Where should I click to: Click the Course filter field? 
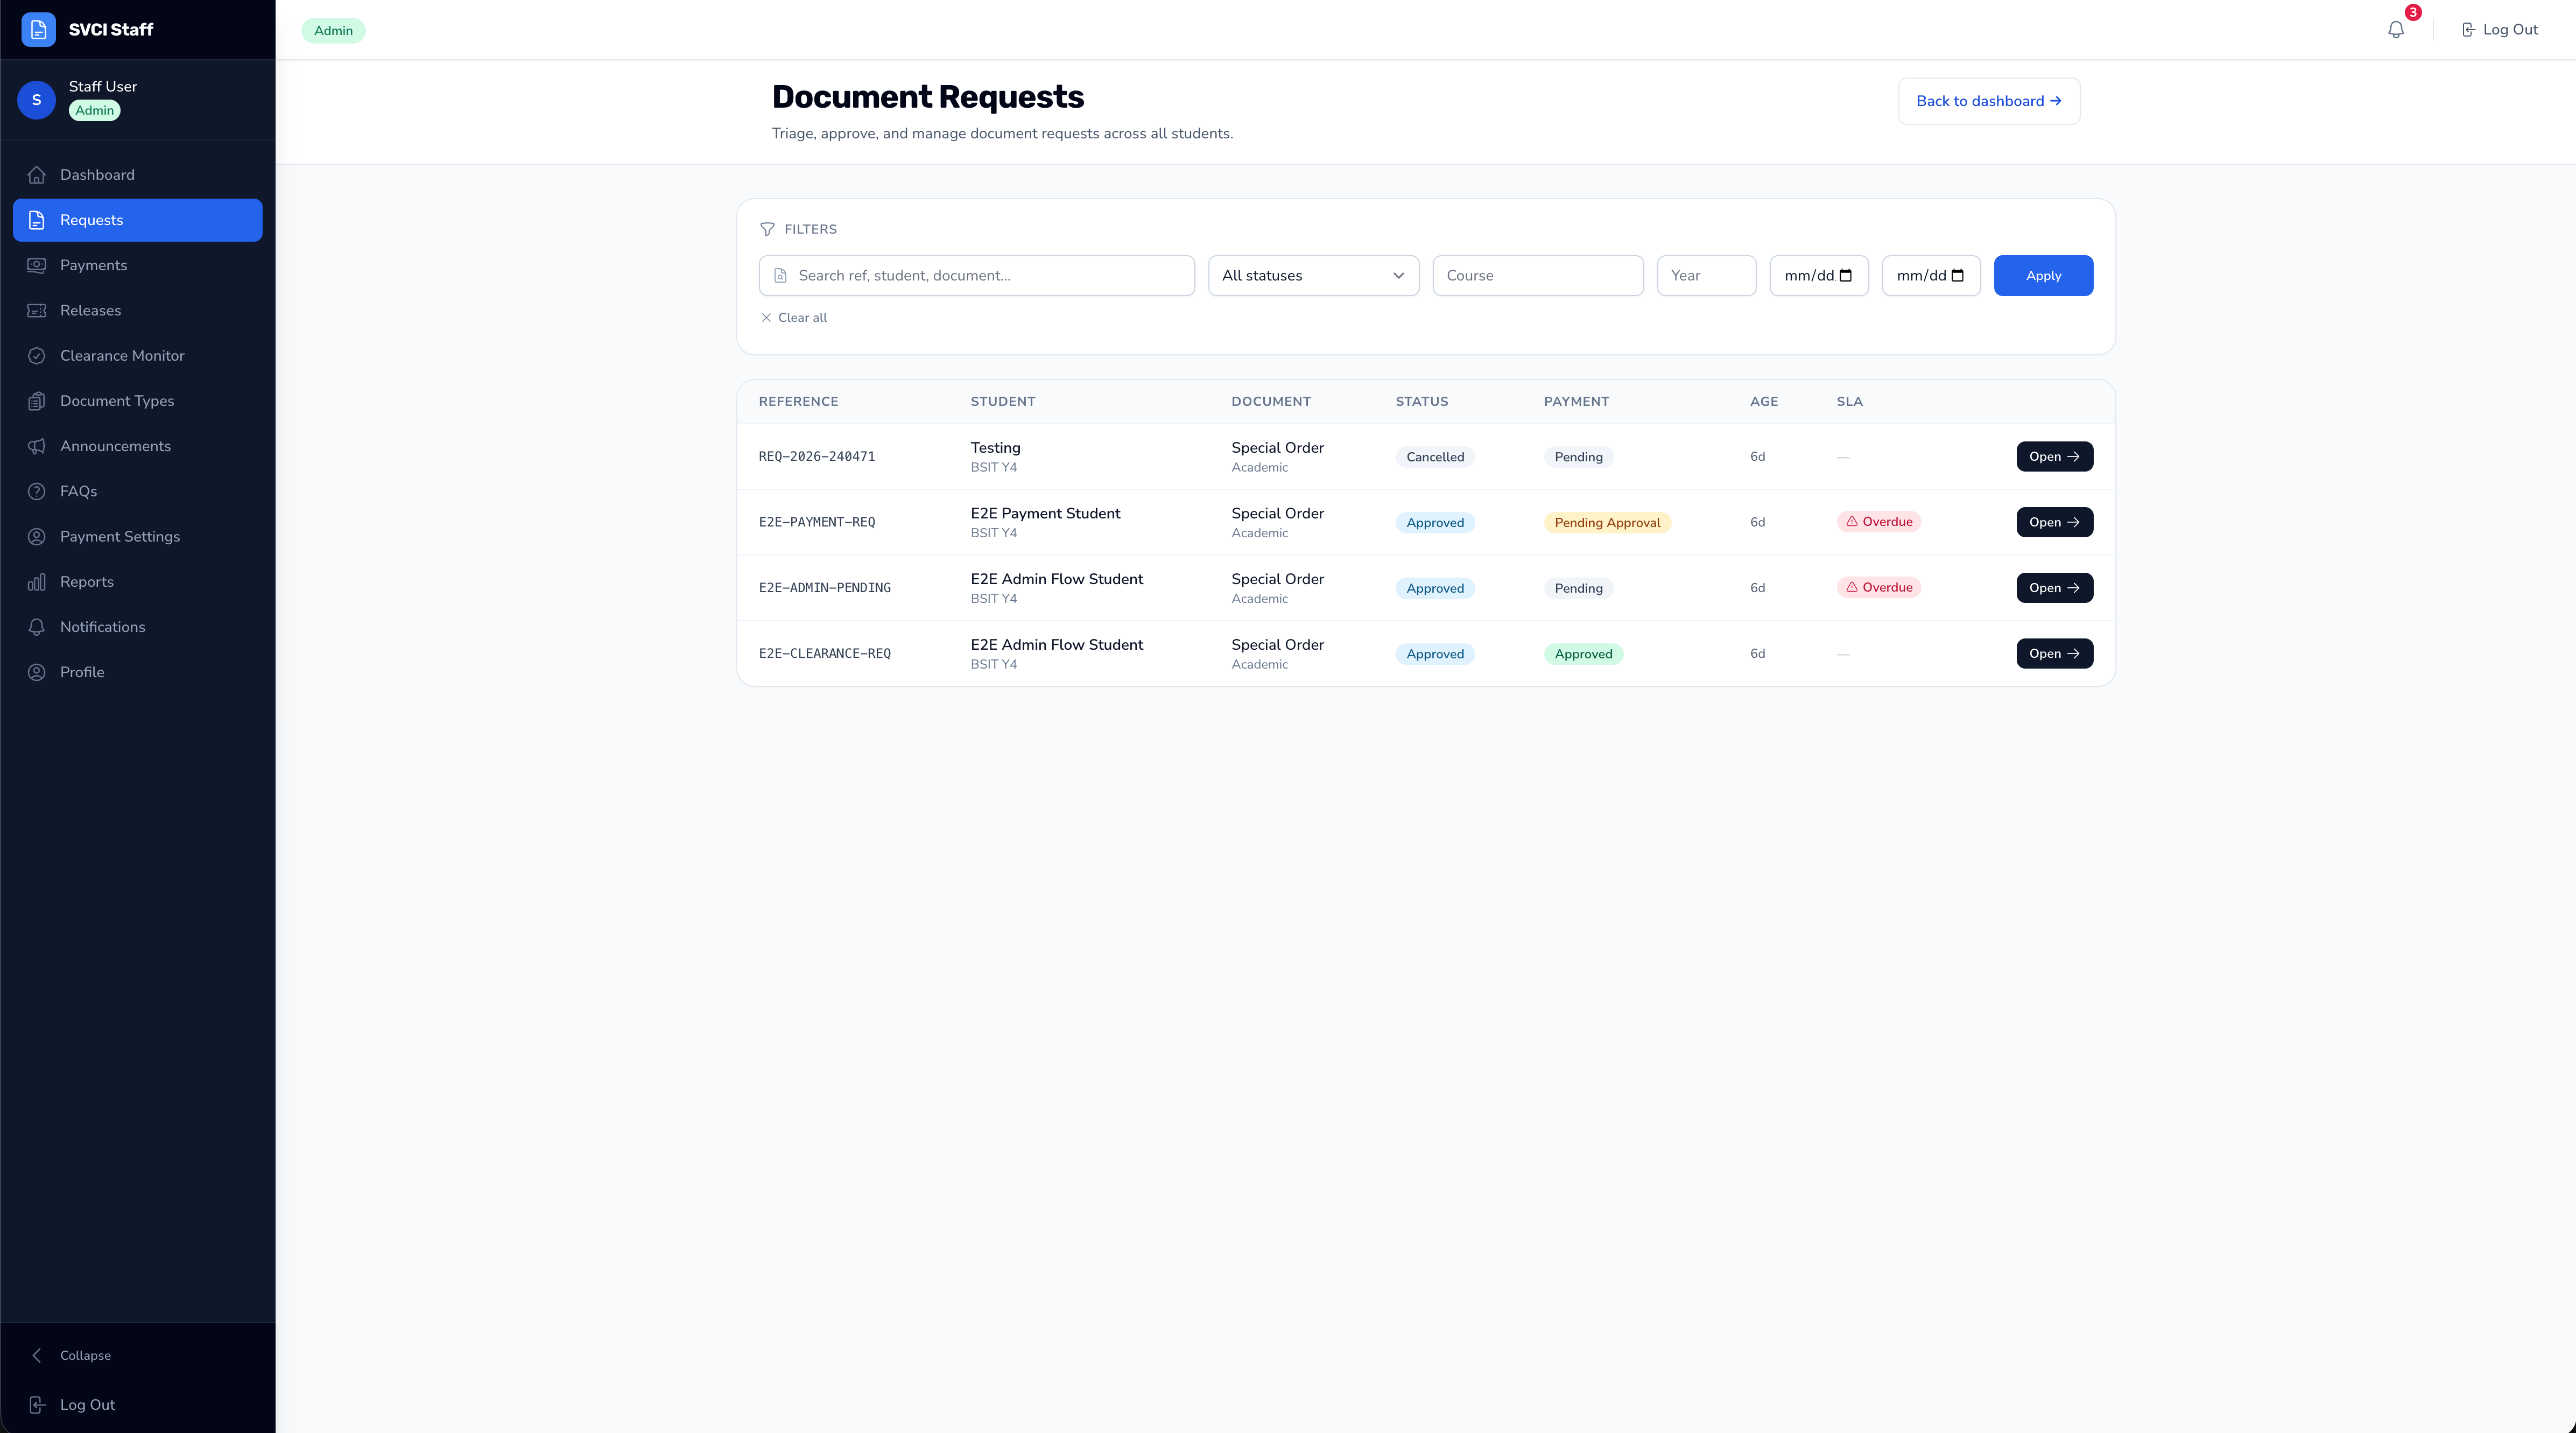coord(1538,275)
